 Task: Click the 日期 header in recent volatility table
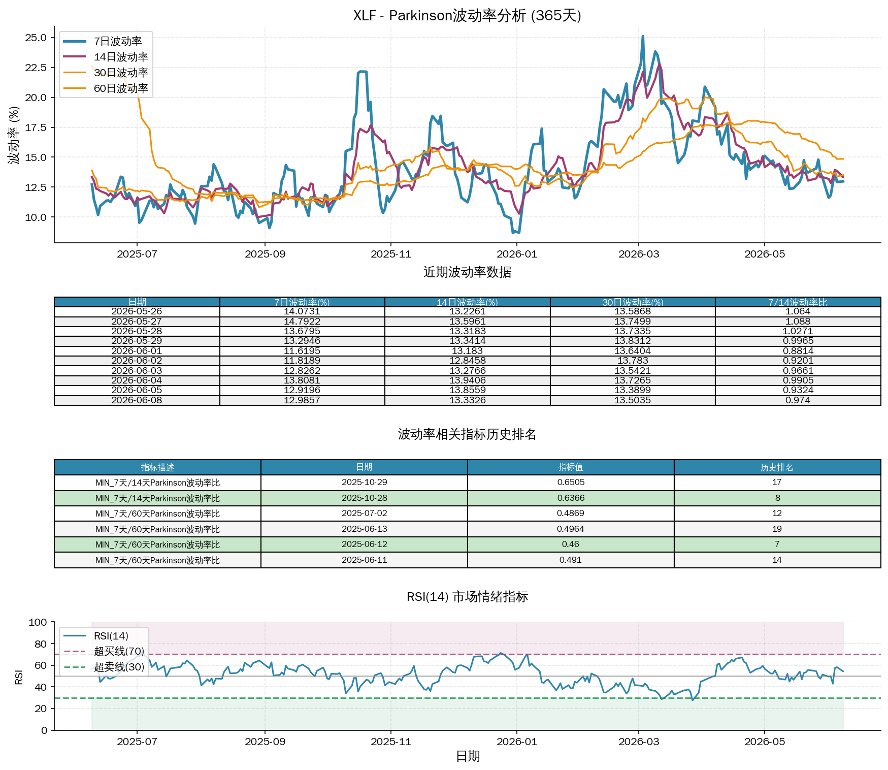[137, 302]
